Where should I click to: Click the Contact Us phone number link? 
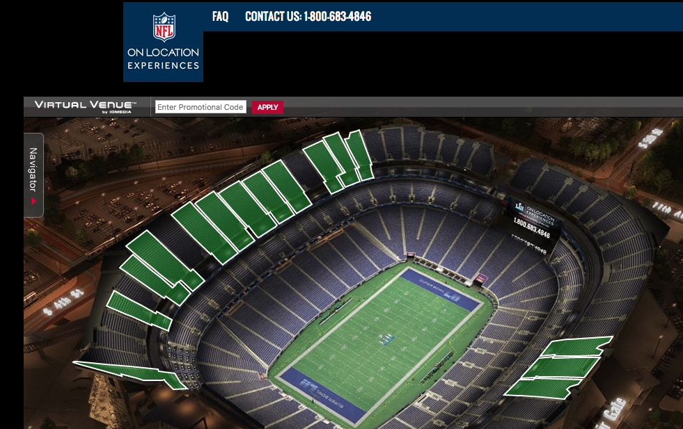click(x=308, y=17)
